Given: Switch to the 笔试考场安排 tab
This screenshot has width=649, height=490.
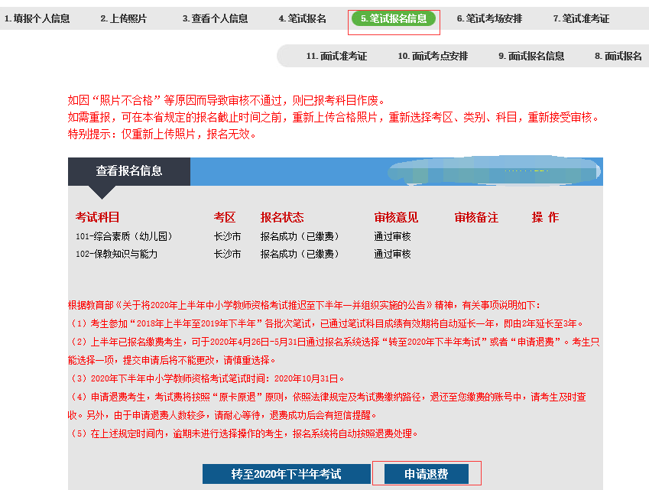Looking at the screenshot, I should [489, 18].
